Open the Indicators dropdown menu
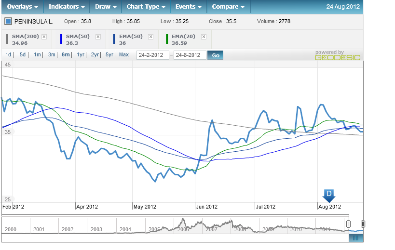Image resolution: width=395 pixels, height=250 pixels. (x=67, y=7)
